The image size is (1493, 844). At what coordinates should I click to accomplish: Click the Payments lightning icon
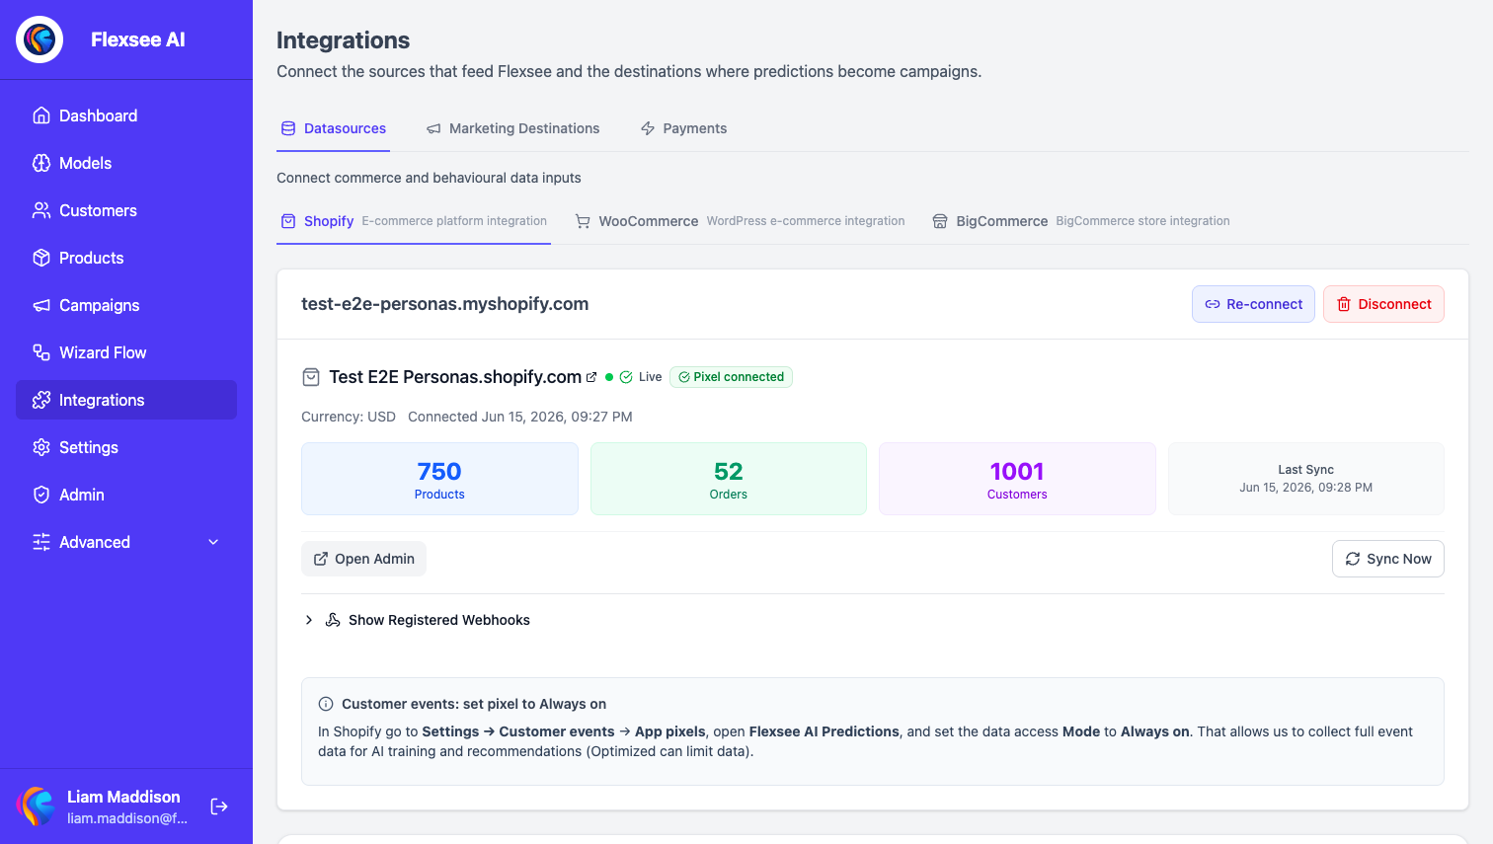click(x=648, y=128)
